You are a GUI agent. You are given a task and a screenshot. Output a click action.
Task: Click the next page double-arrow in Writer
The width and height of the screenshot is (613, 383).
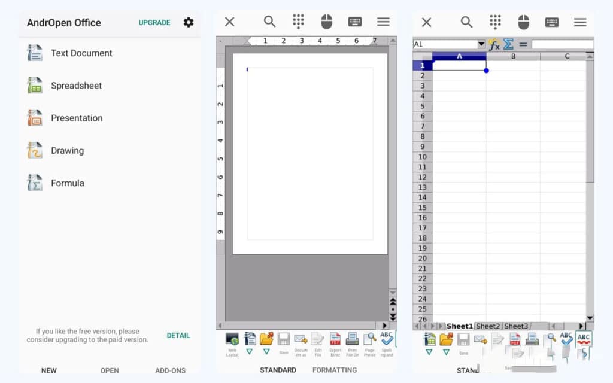point(393,317)
